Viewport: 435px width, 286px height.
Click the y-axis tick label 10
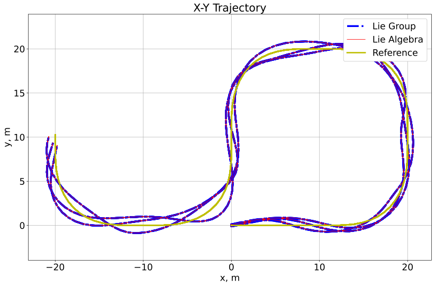pyautogui.click(x=19, y=138)
